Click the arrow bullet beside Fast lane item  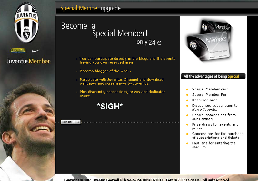tap(187, 143)
